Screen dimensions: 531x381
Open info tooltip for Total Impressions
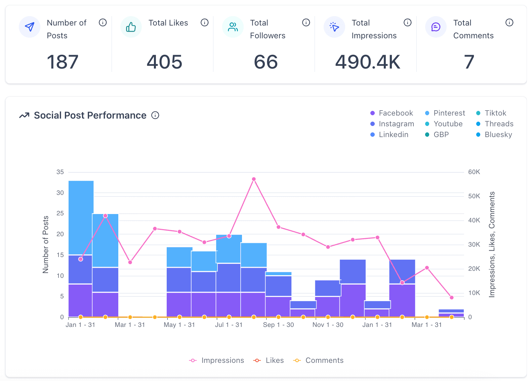pos(408,23)
